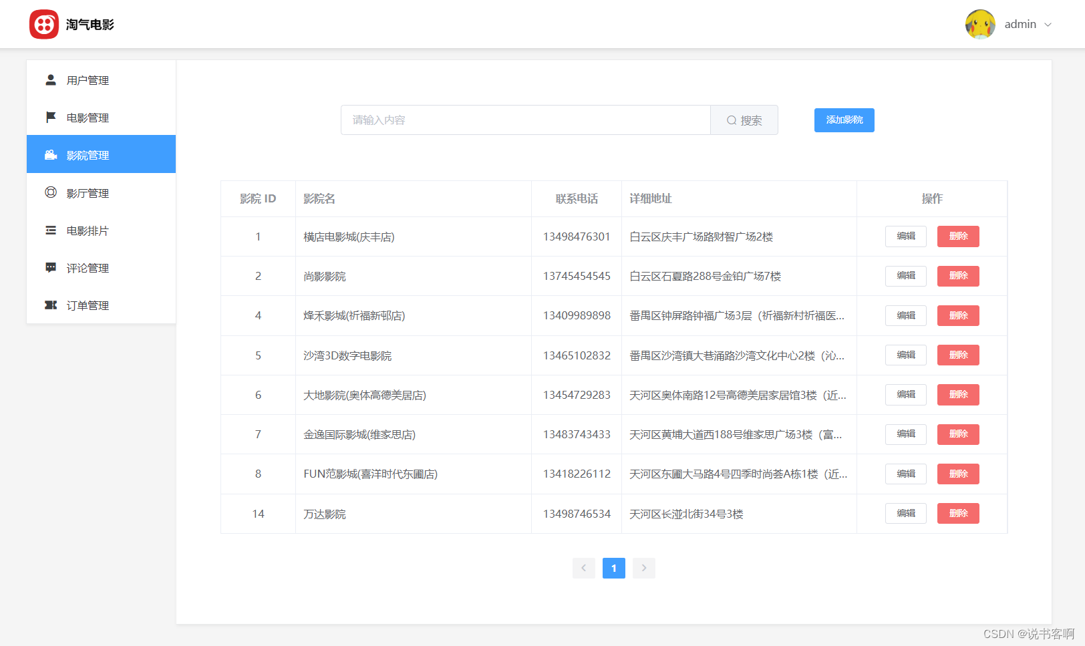Click the ID cell 14
Screen dimensions: 1085x646
258,514
